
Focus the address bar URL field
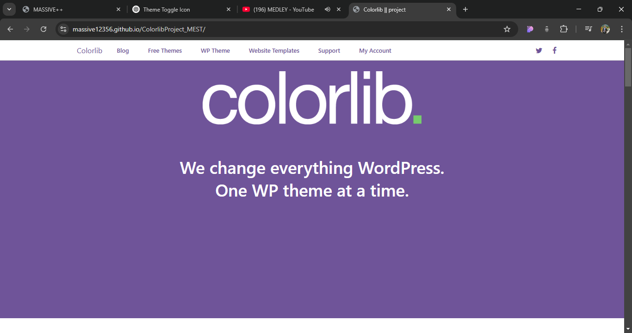coord(278,29)
